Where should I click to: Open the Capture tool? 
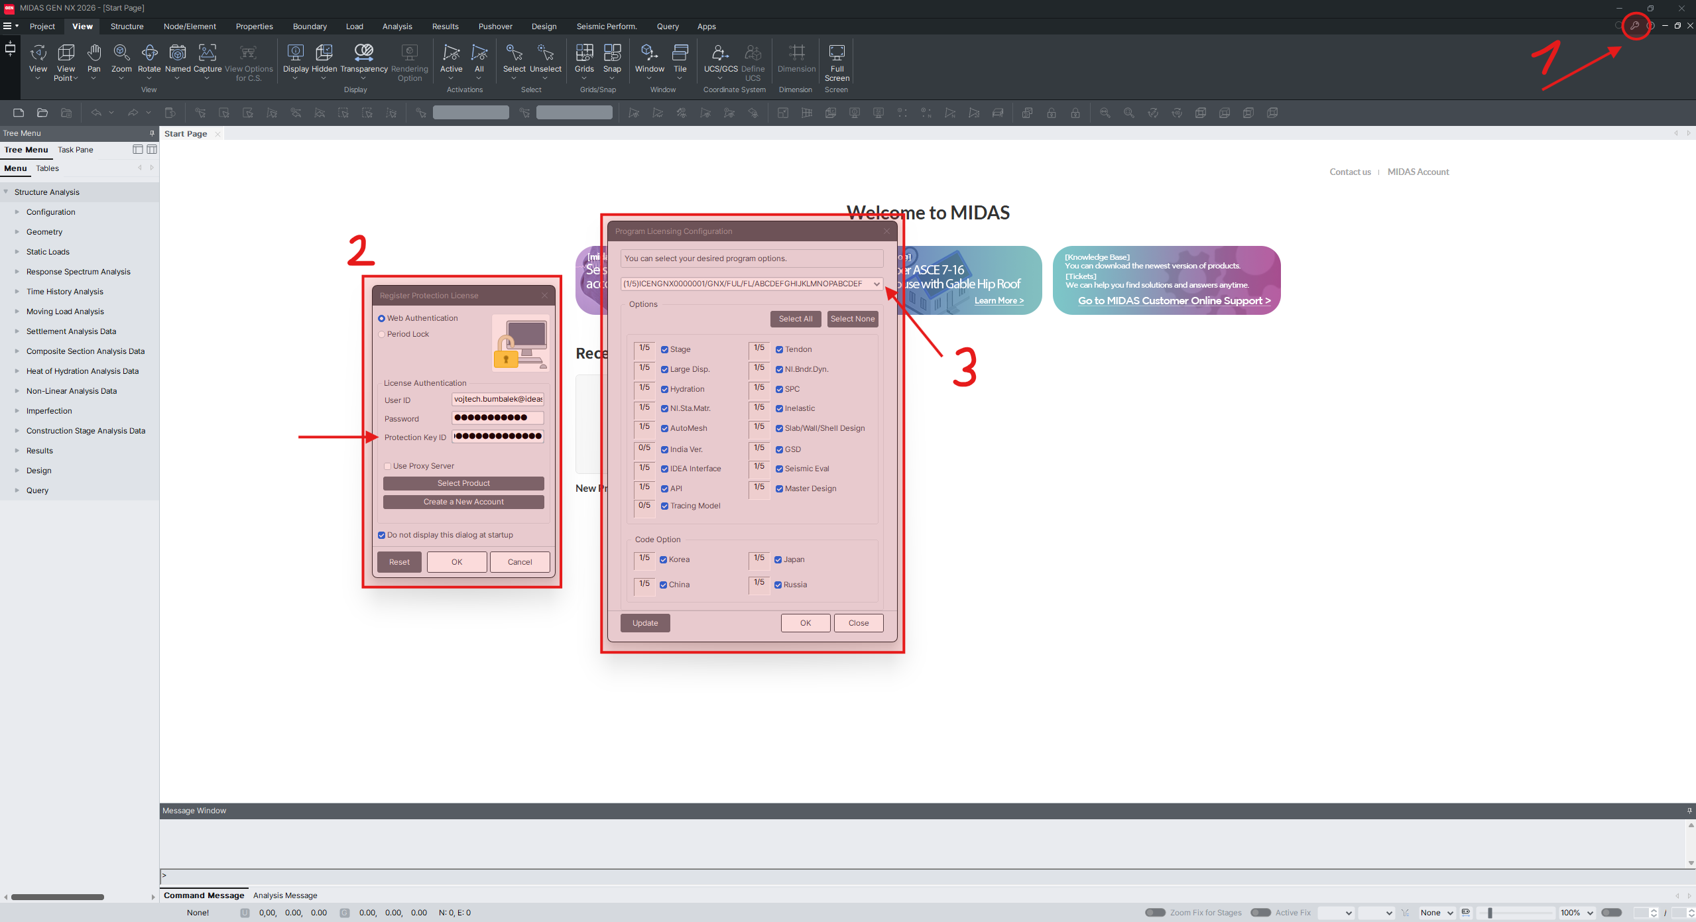207,53
